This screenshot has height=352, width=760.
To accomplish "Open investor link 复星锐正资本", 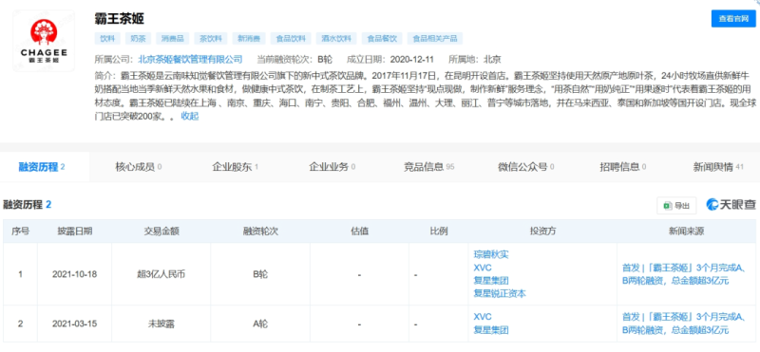I will click(500, 293).
